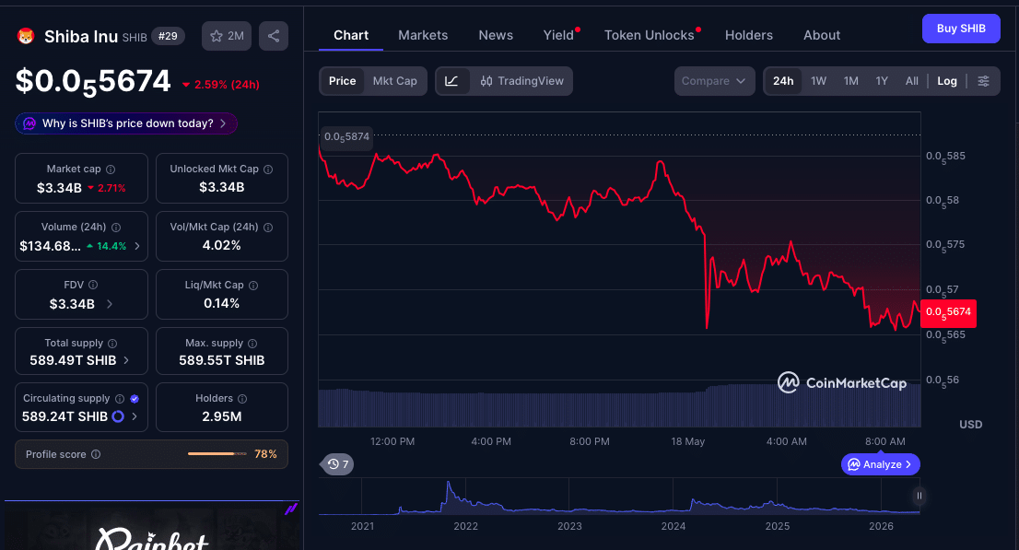Select the 1Y time range
The image size is (1019, 550).
[881, 81]
